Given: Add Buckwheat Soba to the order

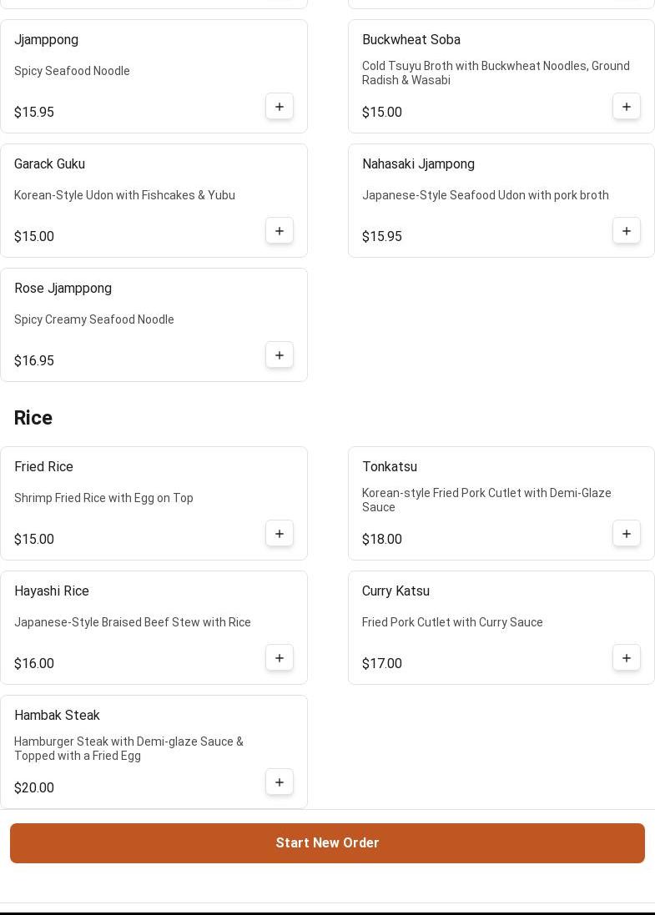Looking at the screenshot, I should (627, 107).
